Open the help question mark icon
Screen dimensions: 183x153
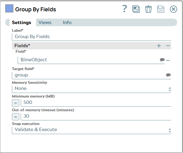pos(124,9)
